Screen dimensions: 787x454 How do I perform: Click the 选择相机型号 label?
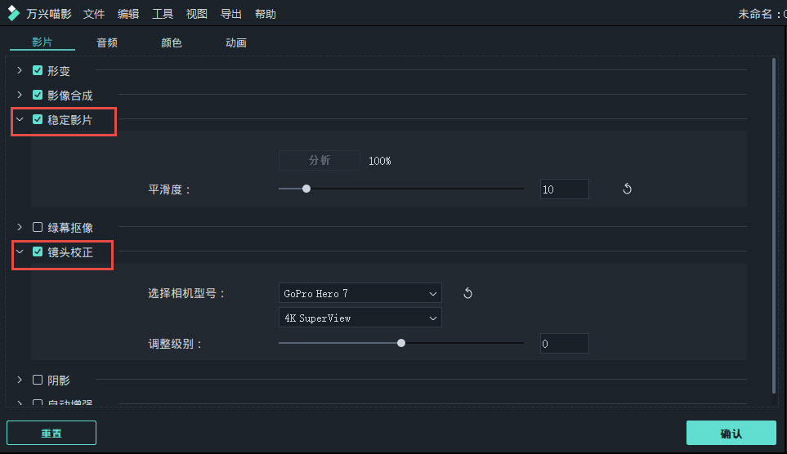pos(186,293)
